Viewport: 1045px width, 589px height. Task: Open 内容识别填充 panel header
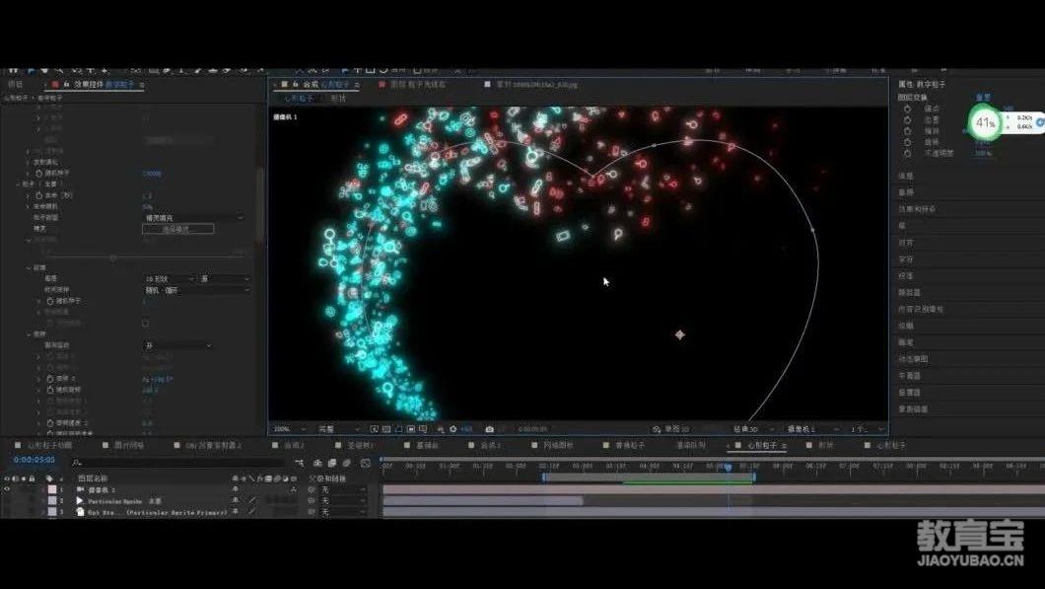click(x=921, y=309)
